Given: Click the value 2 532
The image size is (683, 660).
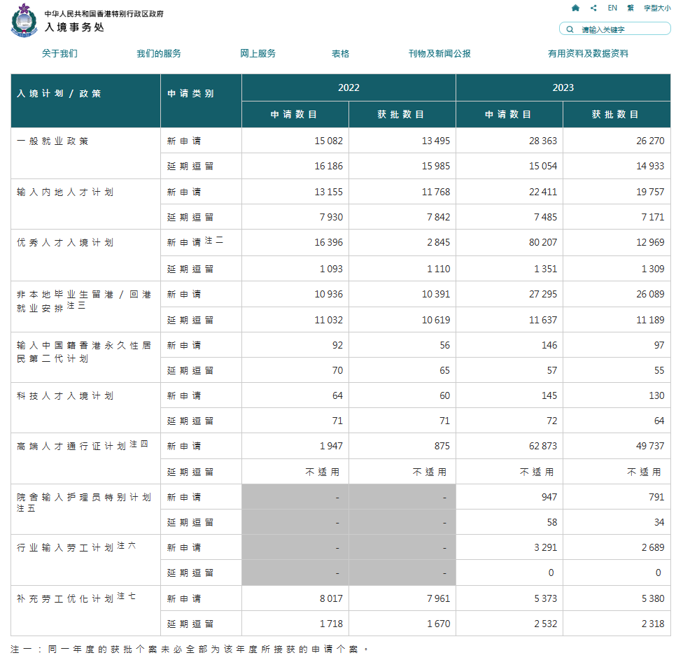Looking at the screenshot, I should (x=545, y=624).
